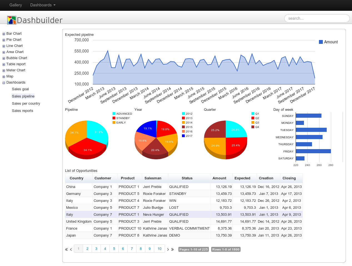The image size is (352, 266).
Task: Click the search input field
Action: click(x=317, y=18)
